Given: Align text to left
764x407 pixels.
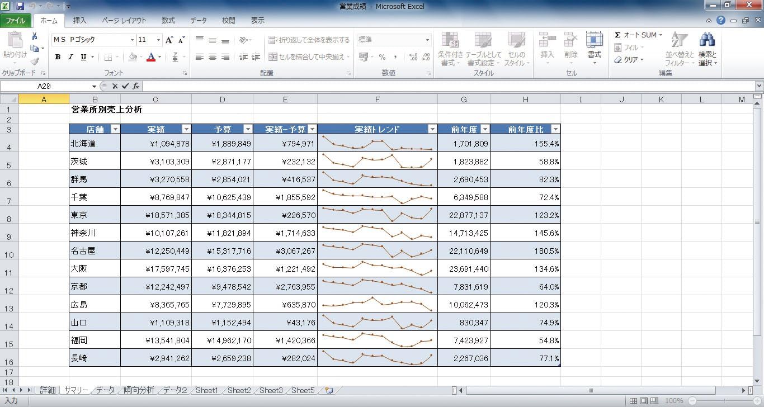Looking at the screenshot, I should tap(200, 56).
